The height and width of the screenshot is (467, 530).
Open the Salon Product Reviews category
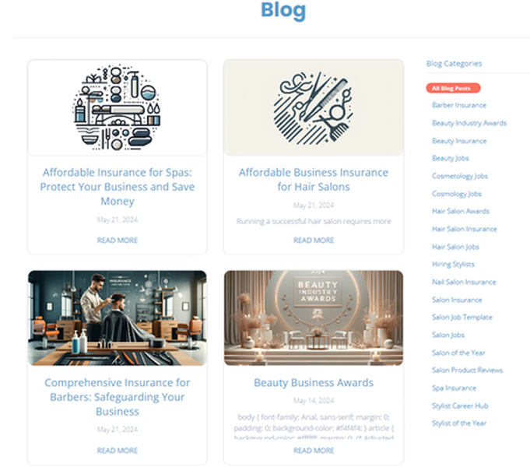point(467,370)
